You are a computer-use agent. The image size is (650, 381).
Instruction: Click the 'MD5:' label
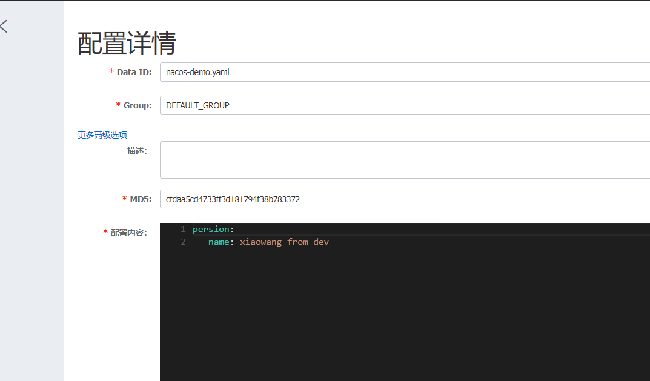coord(141,199)
